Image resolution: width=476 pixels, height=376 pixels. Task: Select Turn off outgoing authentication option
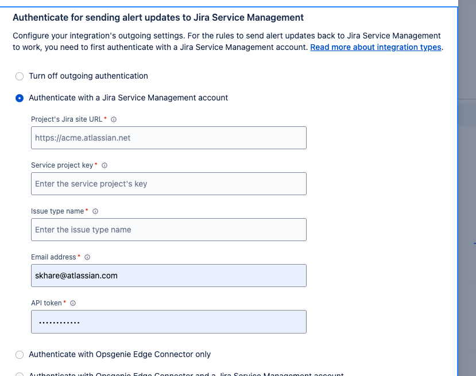pos(20,76)
